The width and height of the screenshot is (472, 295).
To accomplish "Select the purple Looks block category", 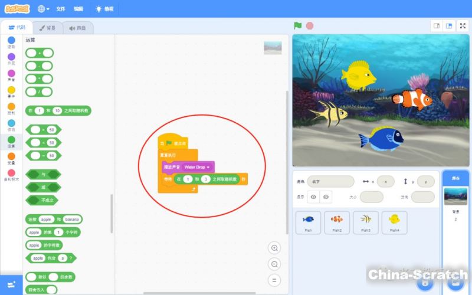I will [11, 59].
